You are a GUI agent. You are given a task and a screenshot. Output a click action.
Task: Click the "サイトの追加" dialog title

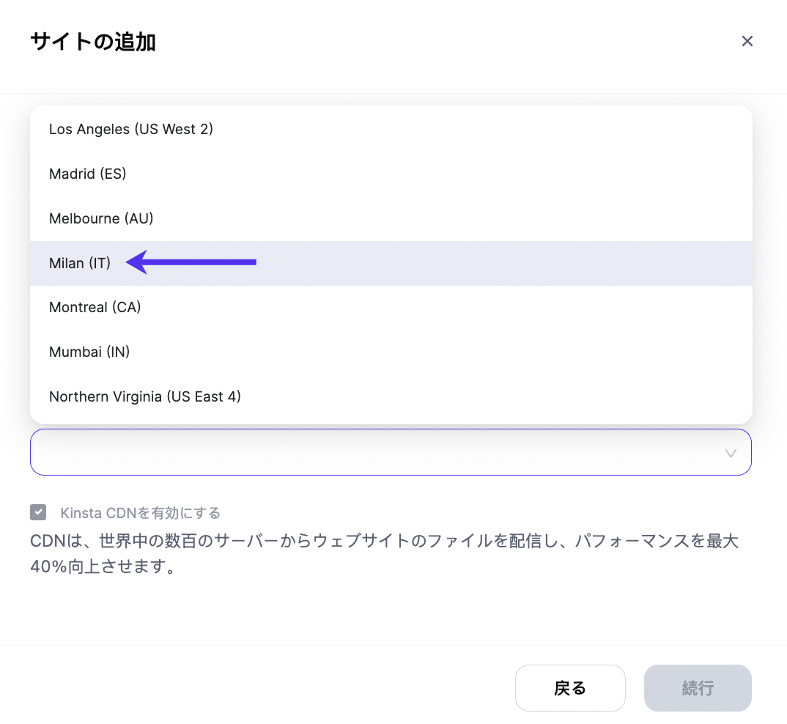click(92, 42)
